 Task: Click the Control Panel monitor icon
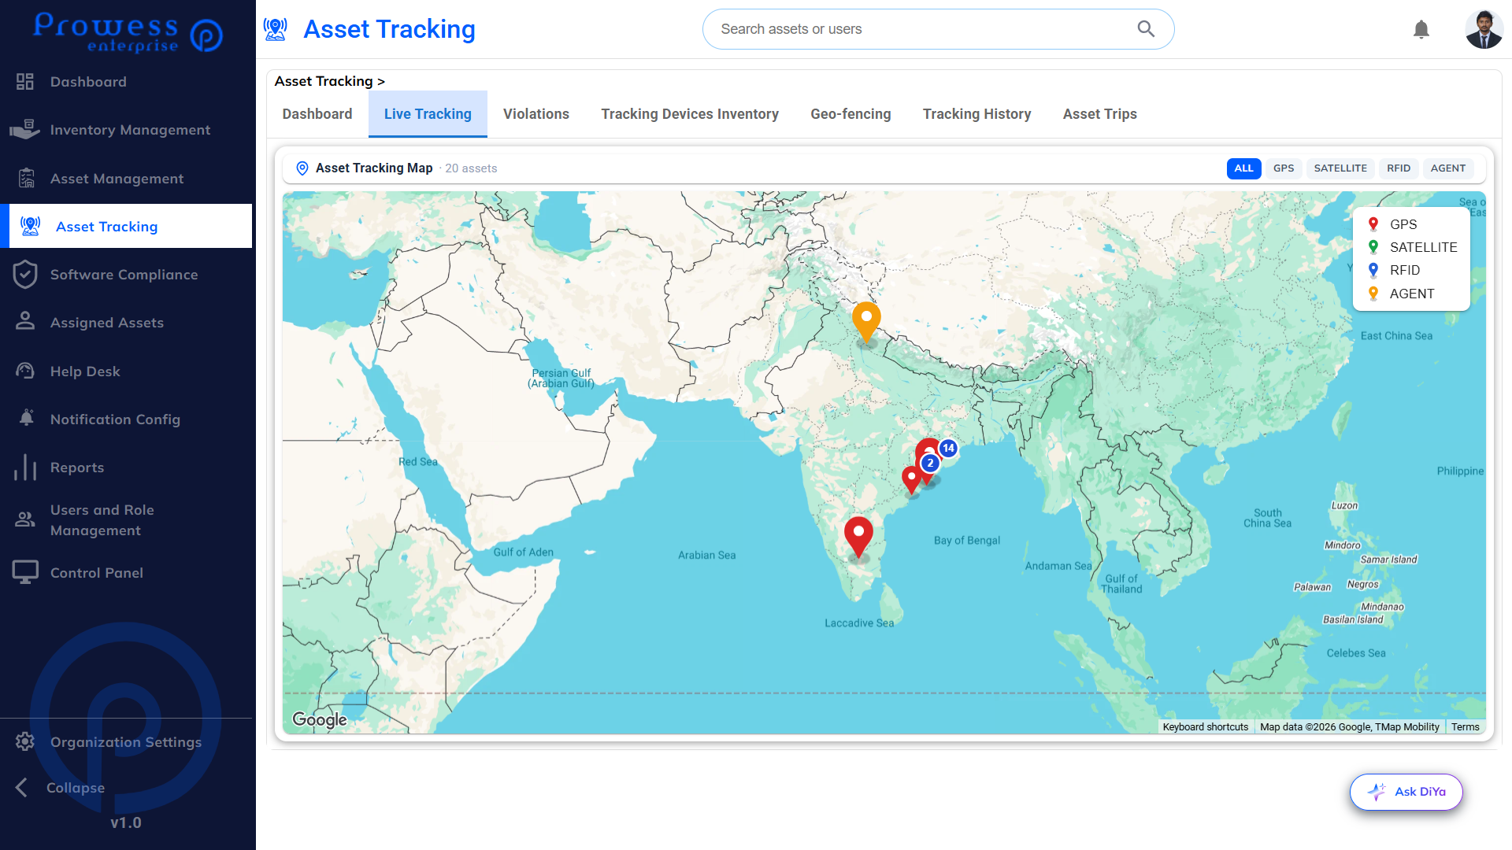(25, 572)
